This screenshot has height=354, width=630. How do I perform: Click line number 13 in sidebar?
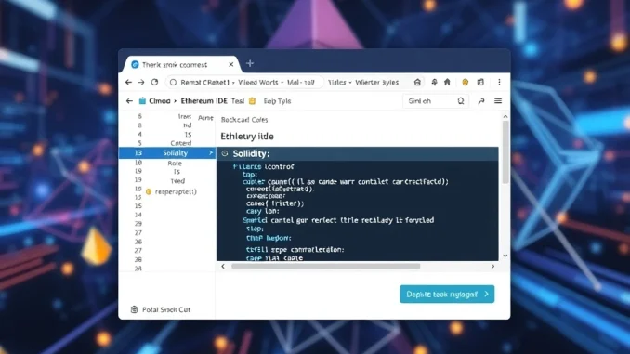[138, 153]
